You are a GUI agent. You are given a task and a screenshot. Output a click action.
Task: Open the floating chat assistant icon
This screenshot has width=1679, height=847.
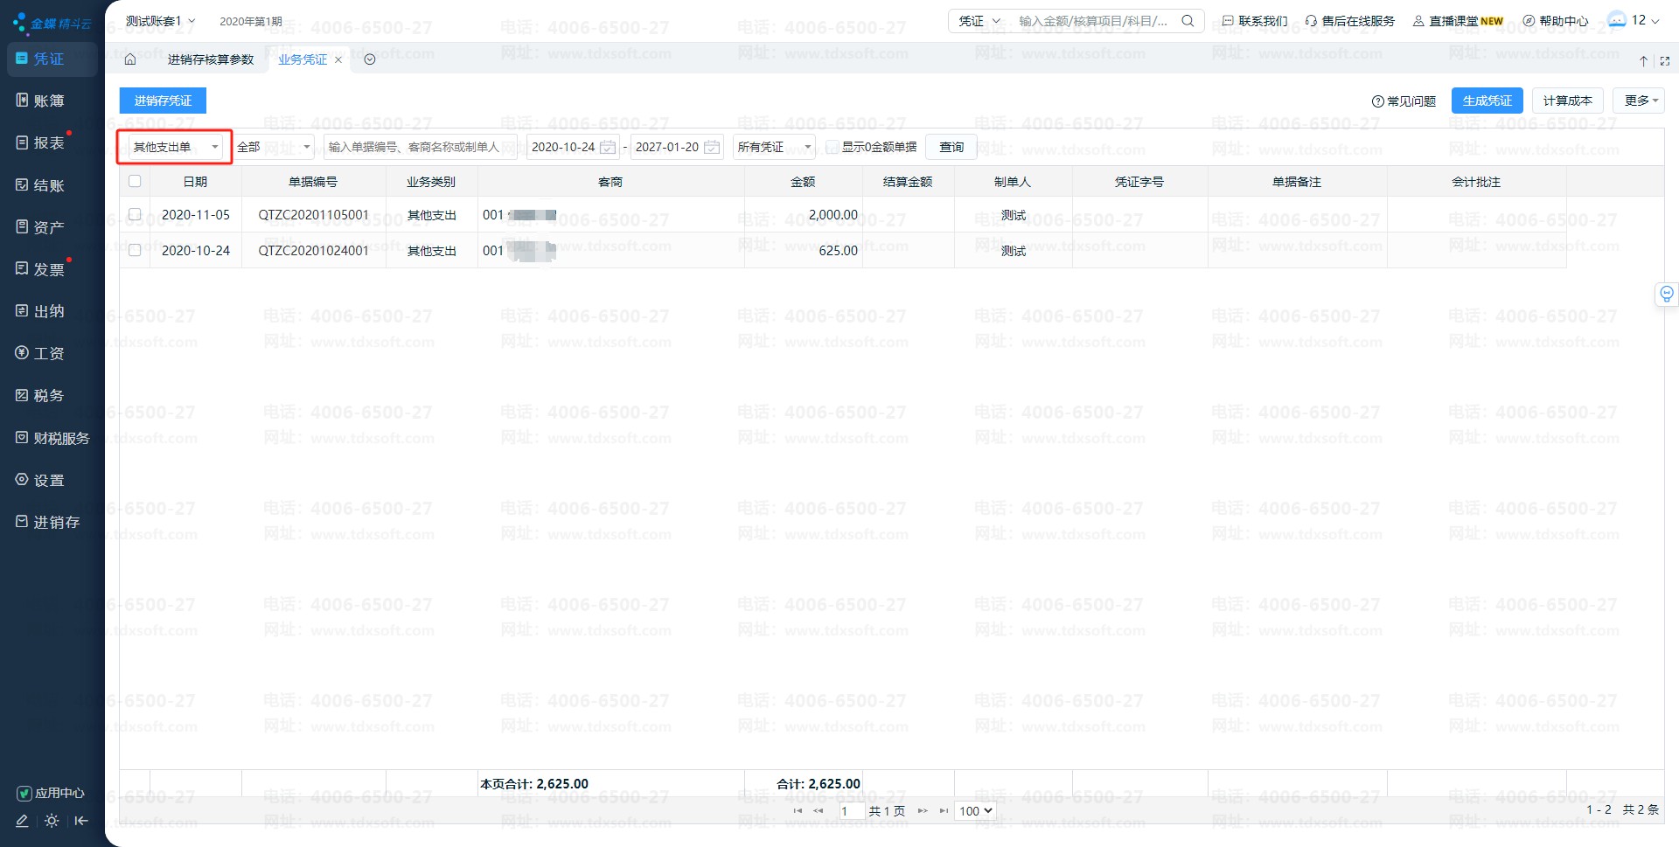pos(1667,295)
